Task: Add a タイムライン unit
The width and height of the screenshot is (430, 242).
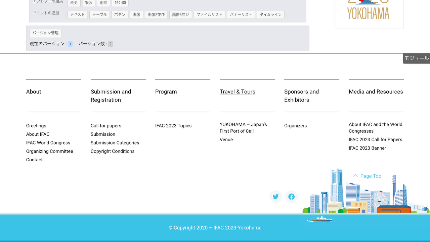Action: (270, 15)
